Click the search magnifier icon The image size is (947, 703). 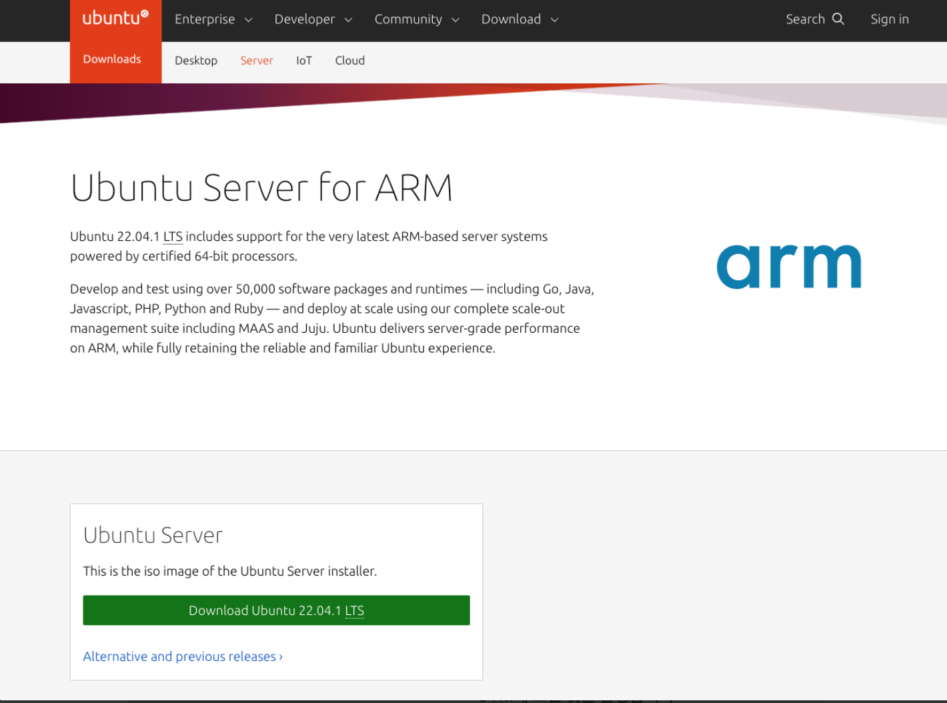coord(838,19)
